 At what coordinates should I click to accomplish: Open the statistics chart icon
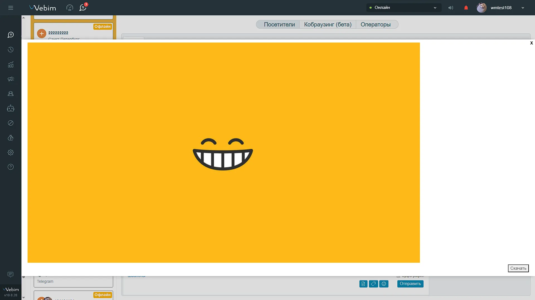coord(11,65)
